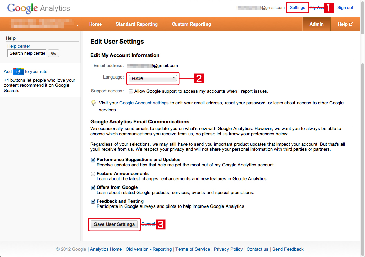Viewport: 365px width, 257px height.
Task: Open Old version - Reporting link
Action: (148, 249)
